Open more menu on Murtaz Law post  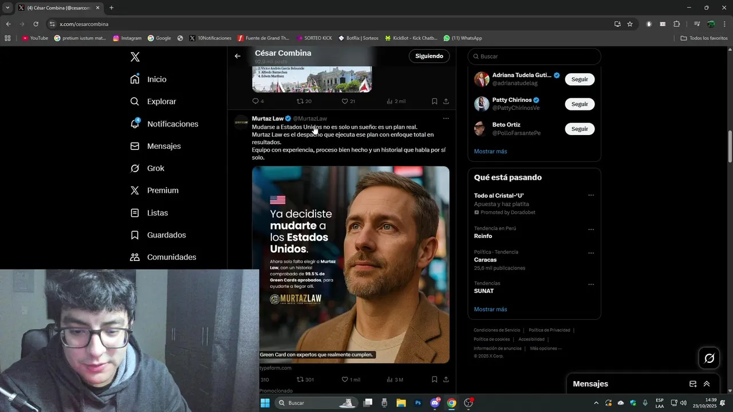click(x=446, y=118)
